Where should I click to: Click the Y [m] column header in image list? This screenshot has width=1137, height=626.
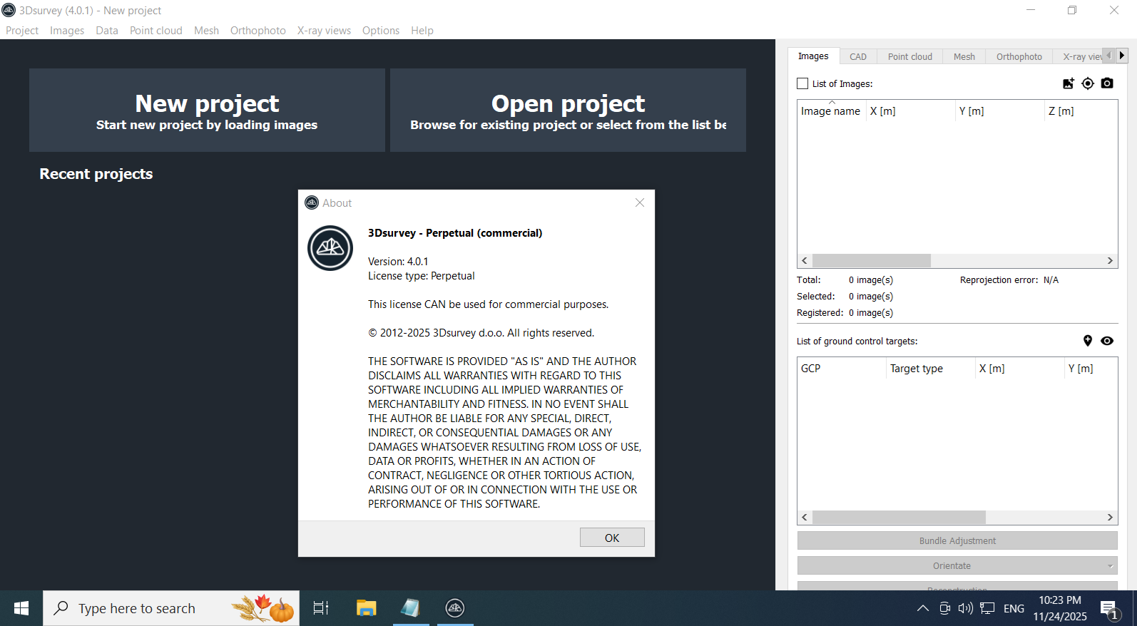tap(1000, 111)
